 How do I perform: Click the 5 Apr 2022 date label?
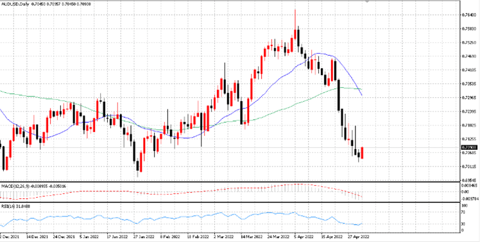(304, 237)
